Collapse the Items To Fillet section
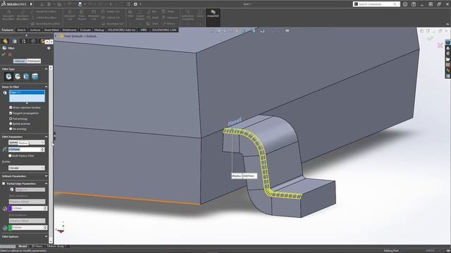The image size is (451, 253). (46, 87)
